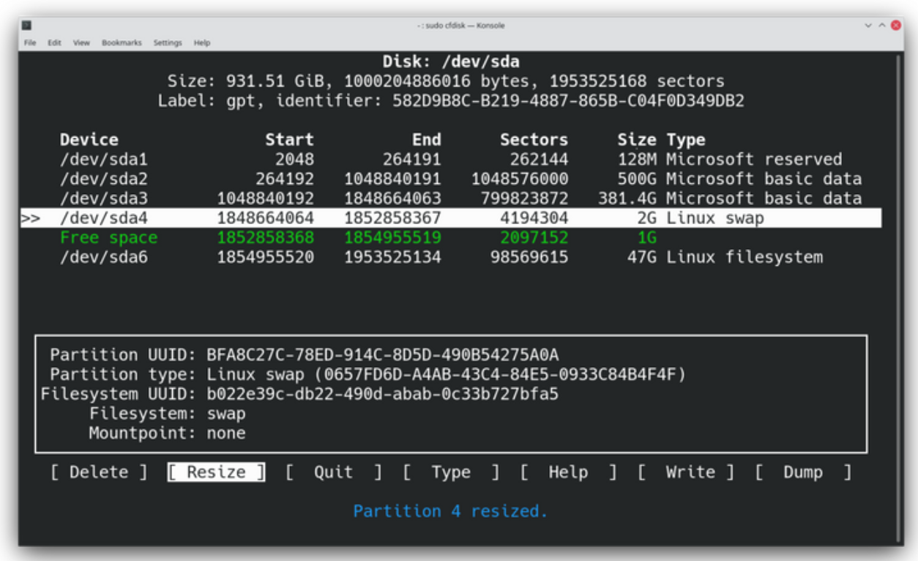Open the View menu
The height and width of the screenshot is (561, 918).
[x=81, y=43]
